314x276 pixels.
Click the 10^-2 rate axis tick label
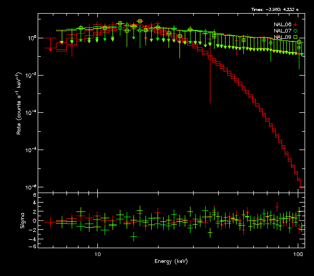point(29,76)
